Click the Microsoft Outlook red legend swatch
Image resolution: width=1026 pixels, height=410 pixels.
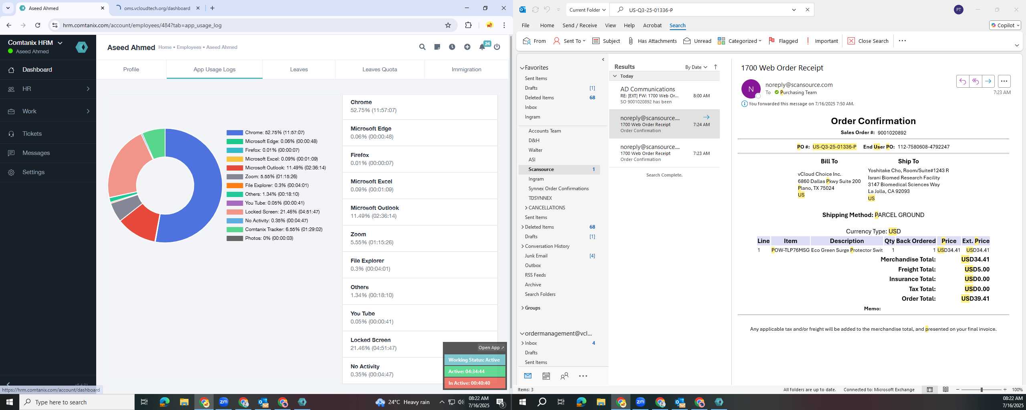pyautogui.click(x=234, y=168)
